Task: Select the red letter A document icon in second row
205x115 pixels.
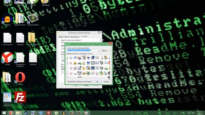Action: (x=71, y=63)
